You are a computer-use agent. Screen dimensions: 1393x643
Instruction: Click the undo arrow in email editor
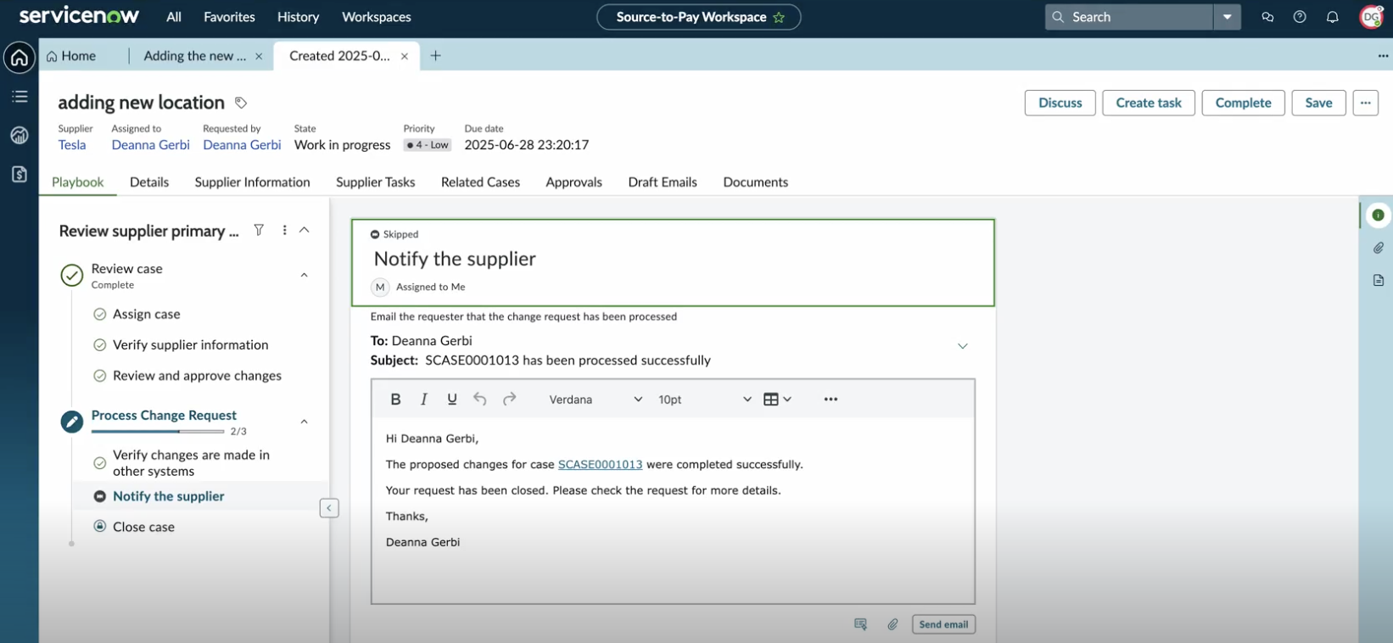pos(480,400)
